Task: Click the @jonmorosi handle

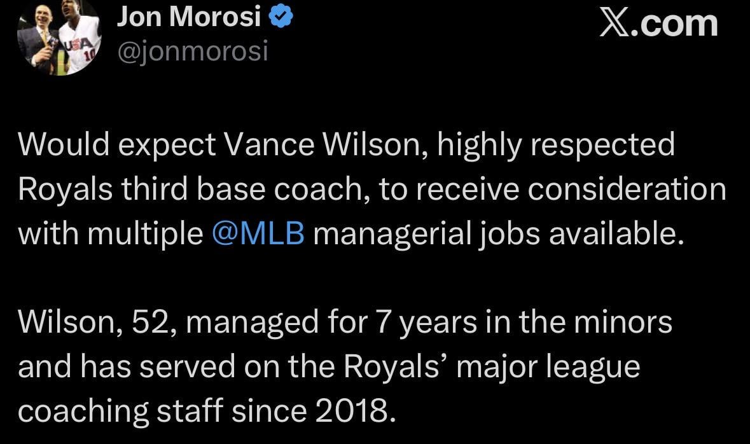Action: (194, 50)
